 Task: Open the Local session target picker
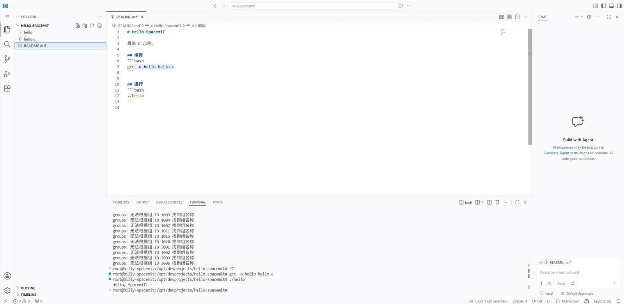[x=546, y=293]
